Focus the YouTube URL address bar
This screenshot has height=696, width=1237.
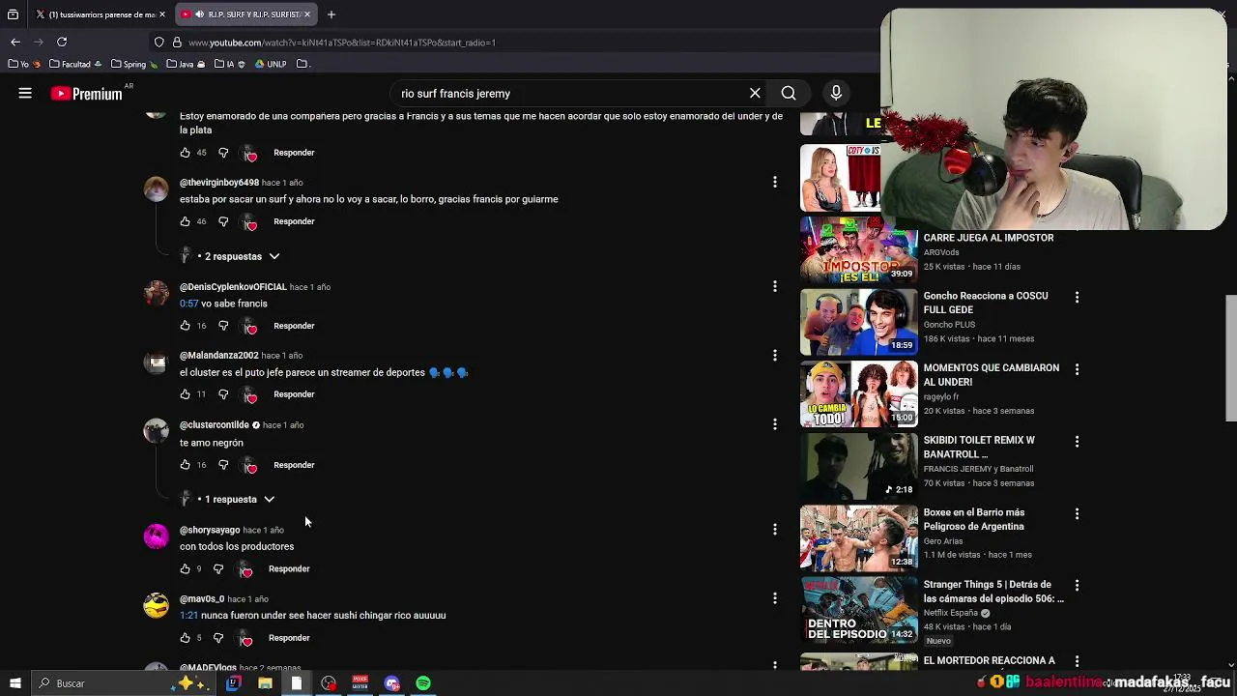click(512, 43)
